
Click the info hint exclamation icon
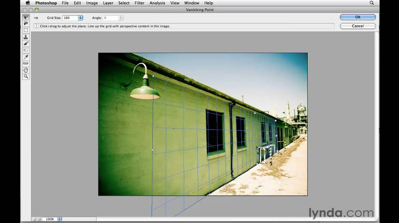tap(36, 26)
